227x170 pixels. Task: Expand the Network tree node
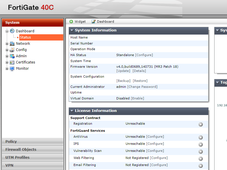click(7, 44)
